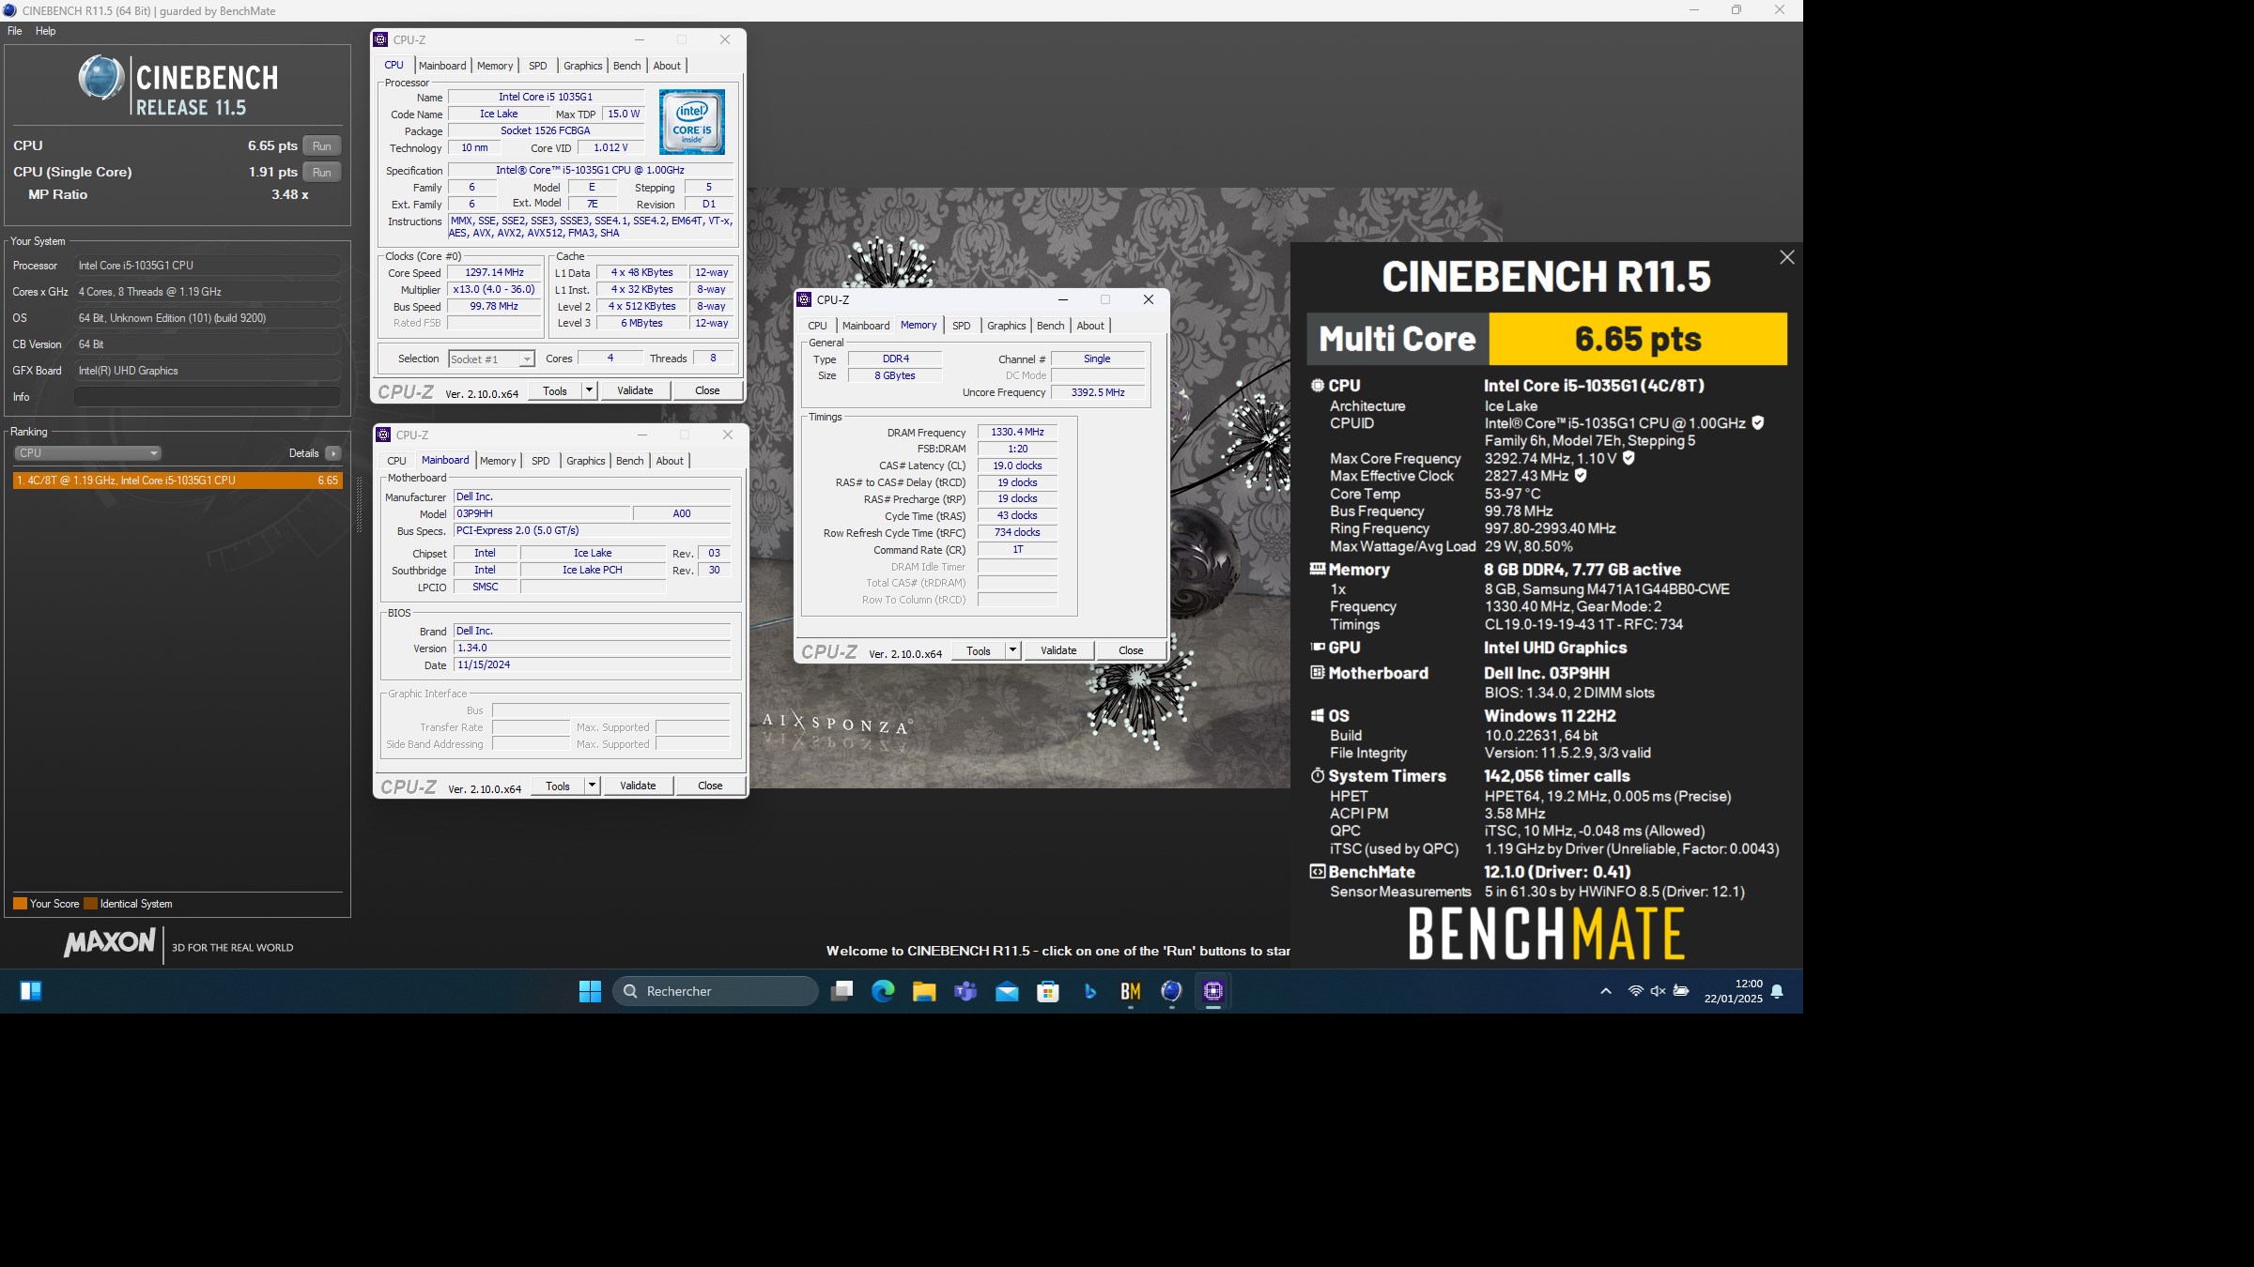
Task: Open the File menu
Action: coord(15,31)
